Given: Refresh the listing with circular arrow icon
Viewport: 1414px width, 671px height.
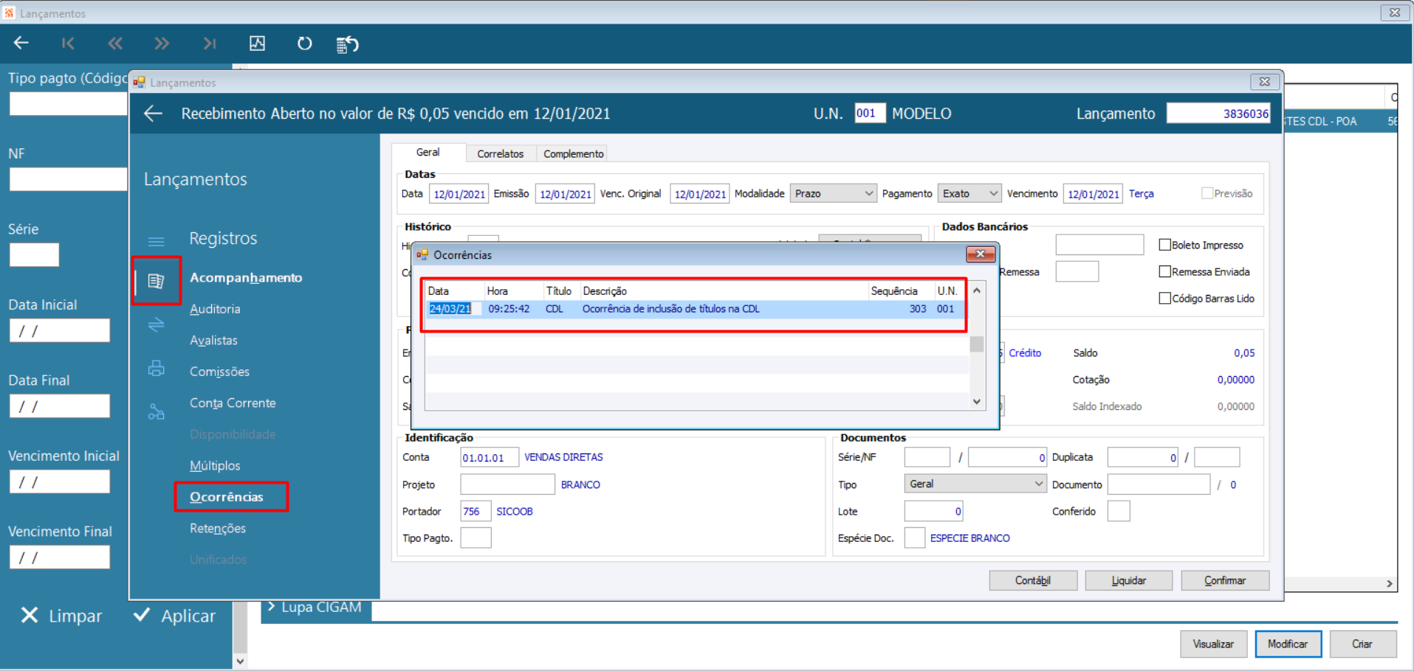Looking at the screenshot, I should tap(304, 44).
